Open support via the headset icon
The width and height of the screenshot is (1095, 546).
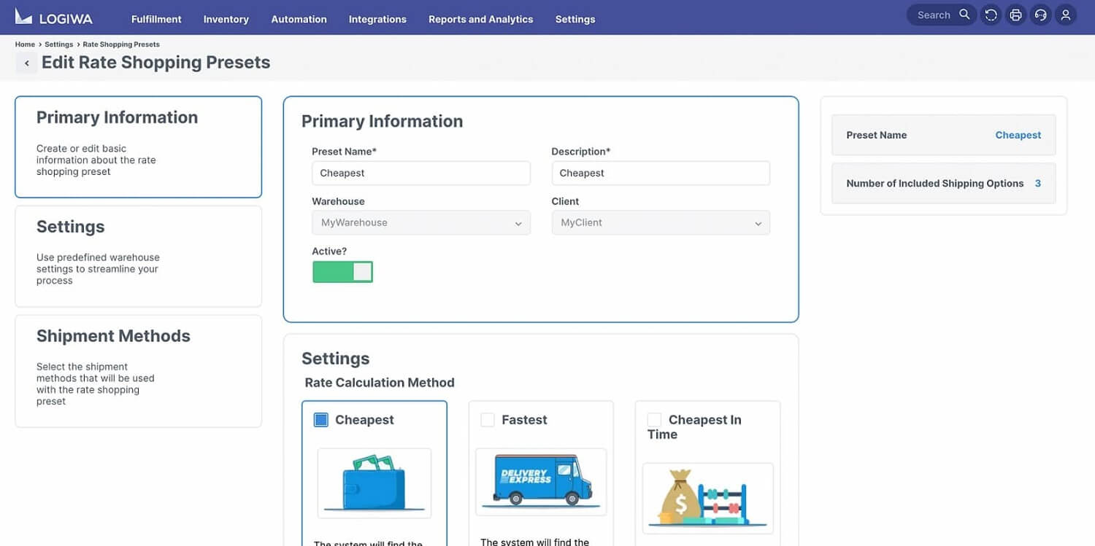(x=1040, y=15)
